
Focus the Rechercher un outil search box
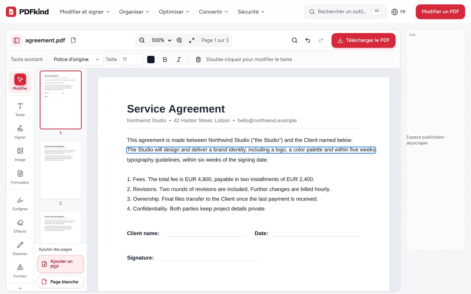pyautogui.click(x=345, y=12)
